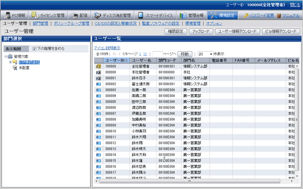Click user icon for row 100000

coord(99,66)
